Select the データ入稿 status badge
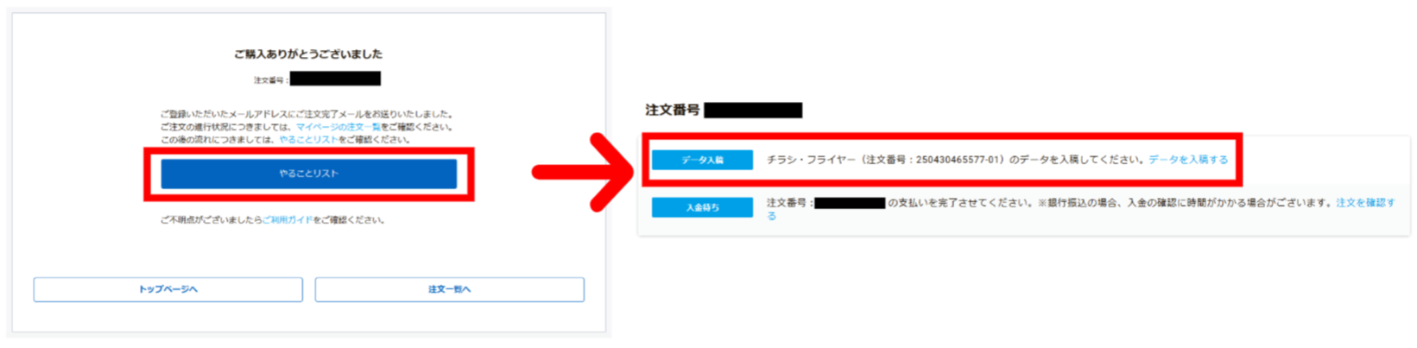 coord(702,160)
